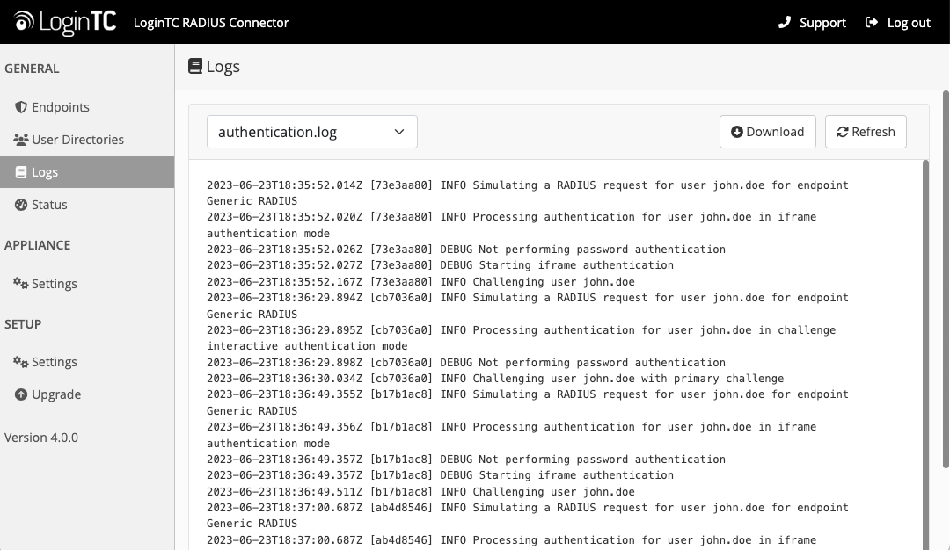The image size is (950, 550).
Task: Click the book icon beside Logs heading
Action: point(195,66)
